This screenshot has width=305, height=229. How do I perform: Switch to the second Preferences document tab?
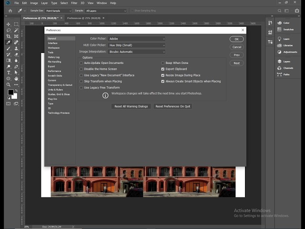click(x=84, y=18)
